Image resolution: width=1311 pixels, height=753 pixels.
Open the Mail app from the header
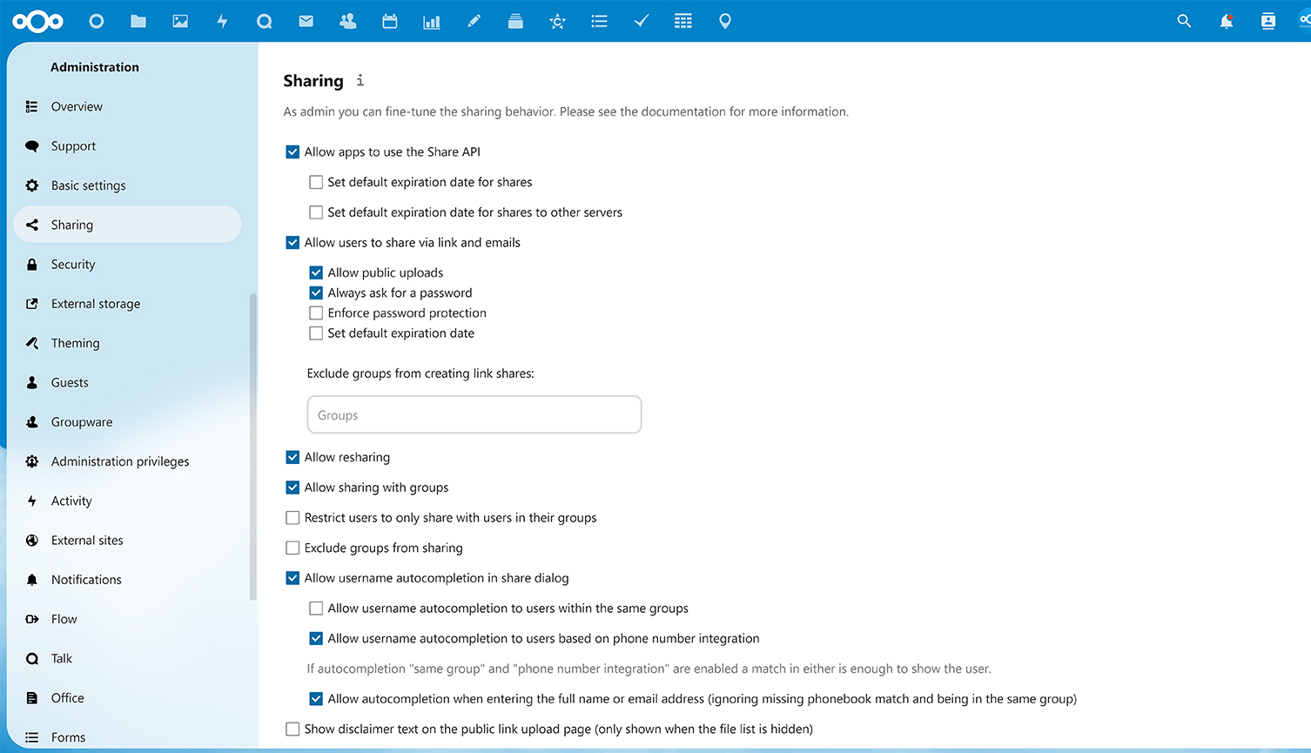[306, 21]
